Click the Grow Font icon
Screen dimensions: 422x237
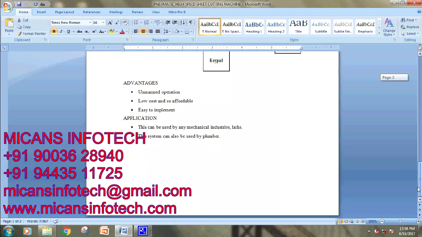point(110,23)
